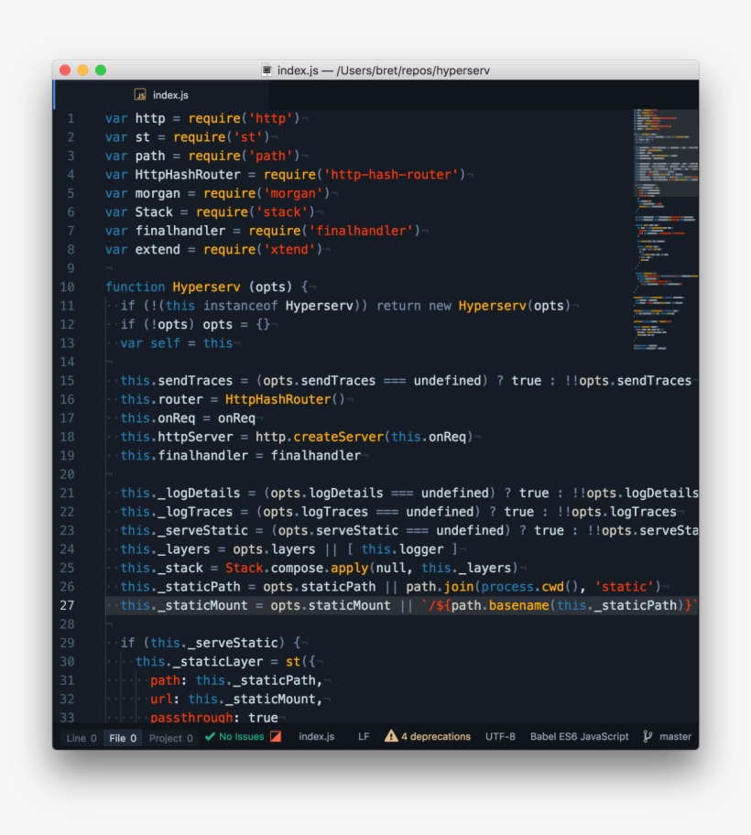Toggle the Line 0 linter filter
751x835 pixels.
tap(81, 736)
